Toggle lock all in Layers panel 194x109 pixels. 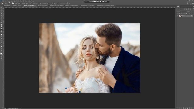(186, 13)
